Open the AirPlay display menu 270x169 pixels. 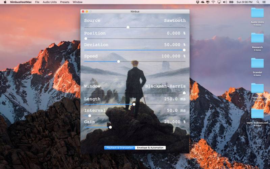(x=219, y=2)
